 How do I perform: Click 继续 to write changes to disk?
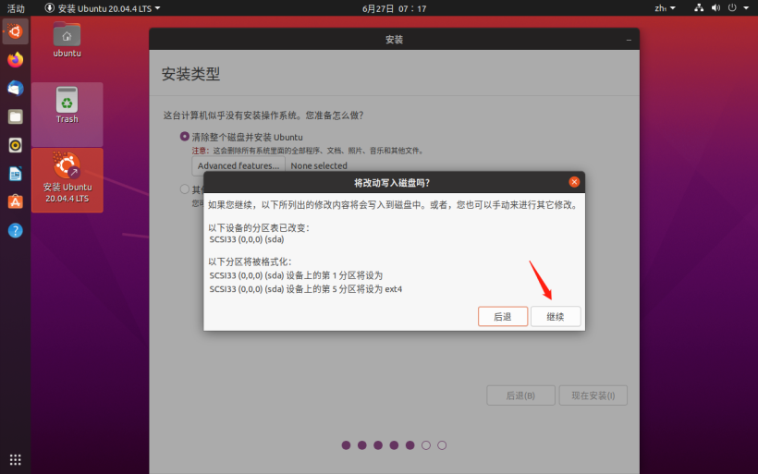click(556, 316)
